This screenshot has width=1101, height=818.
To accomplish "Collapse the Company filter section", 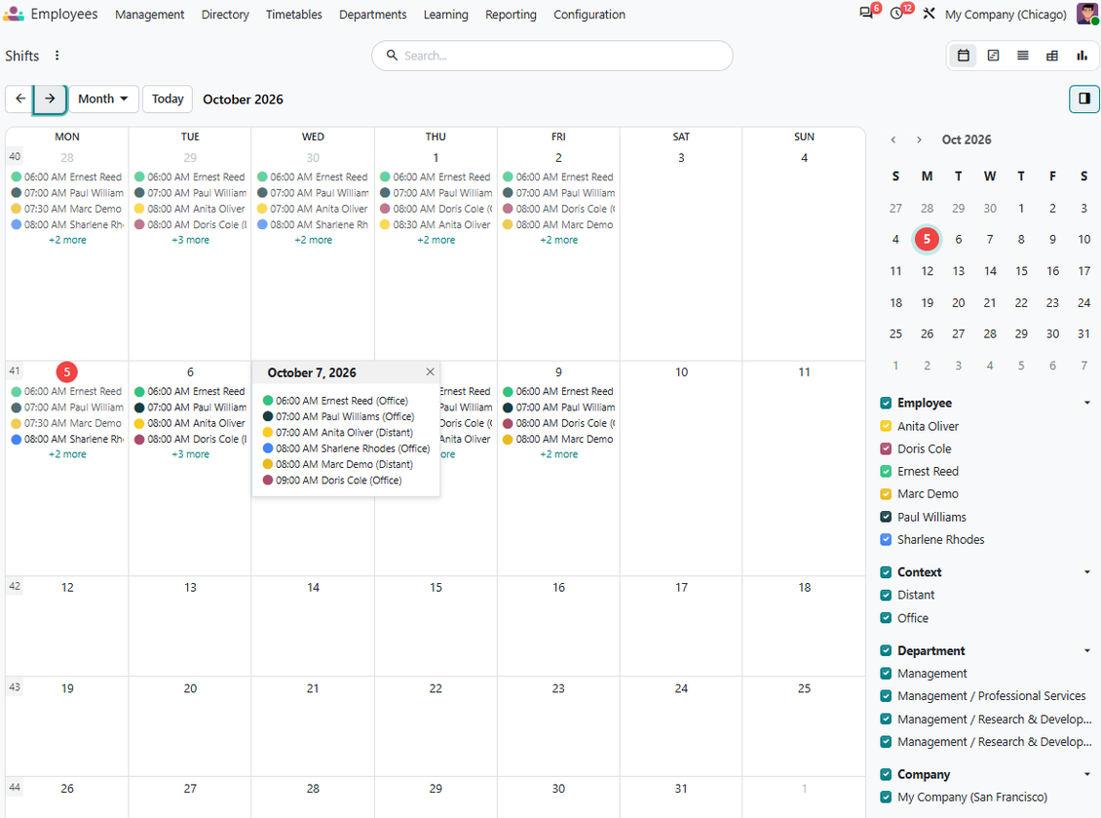I will click(1087, 774).
